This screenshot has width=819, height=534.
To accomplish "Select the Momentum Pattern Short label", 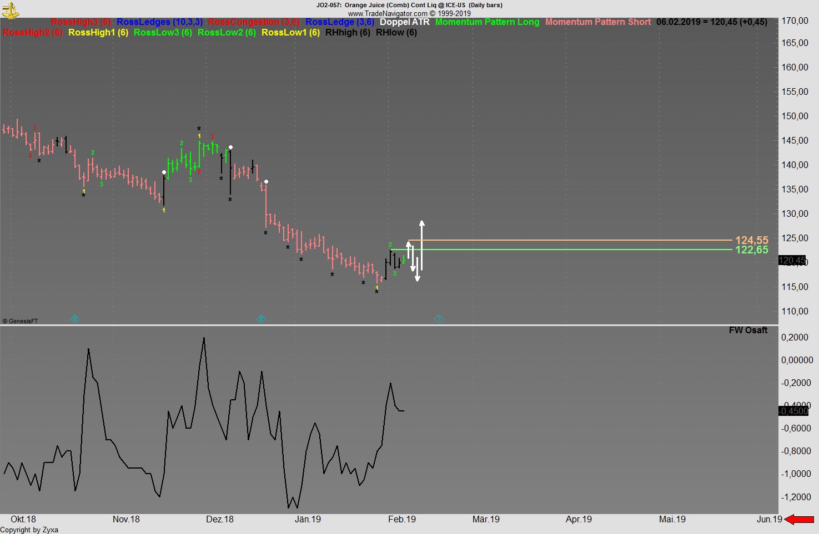I will tap(597, 22).
